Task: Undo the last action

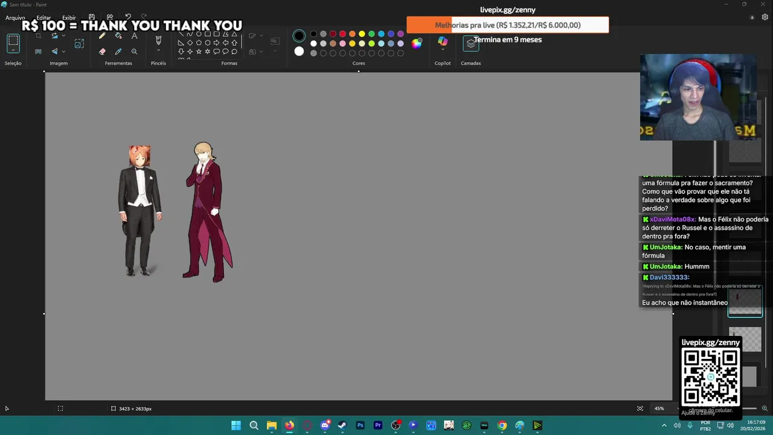Action: click(x=128, y=17)
